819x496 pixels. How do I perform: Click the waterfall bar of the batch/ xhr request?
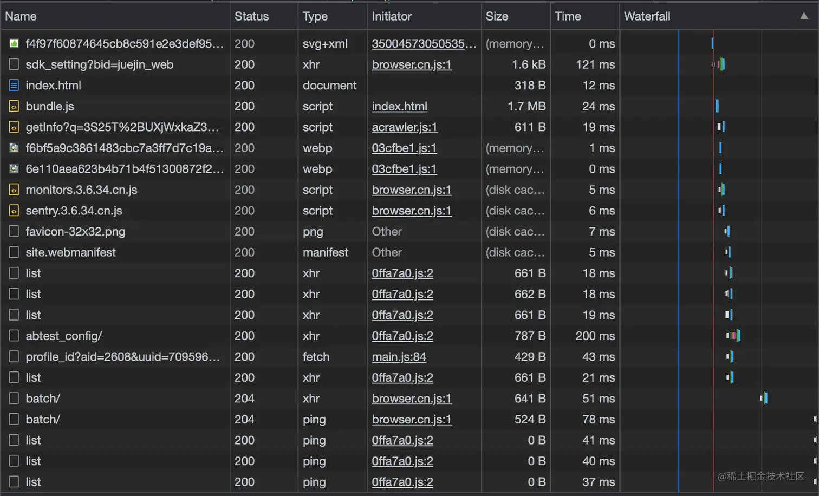pos(764,399)
